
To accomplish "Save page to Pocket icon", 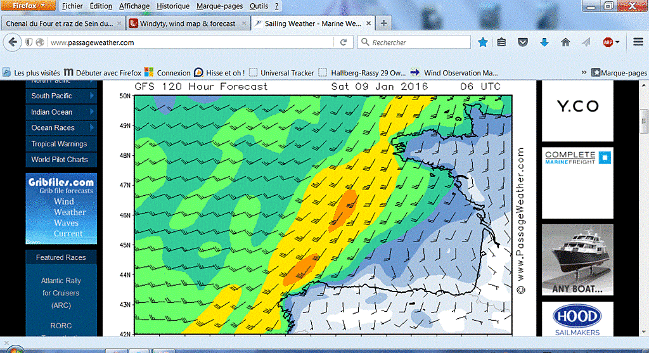I will [523, 42].
